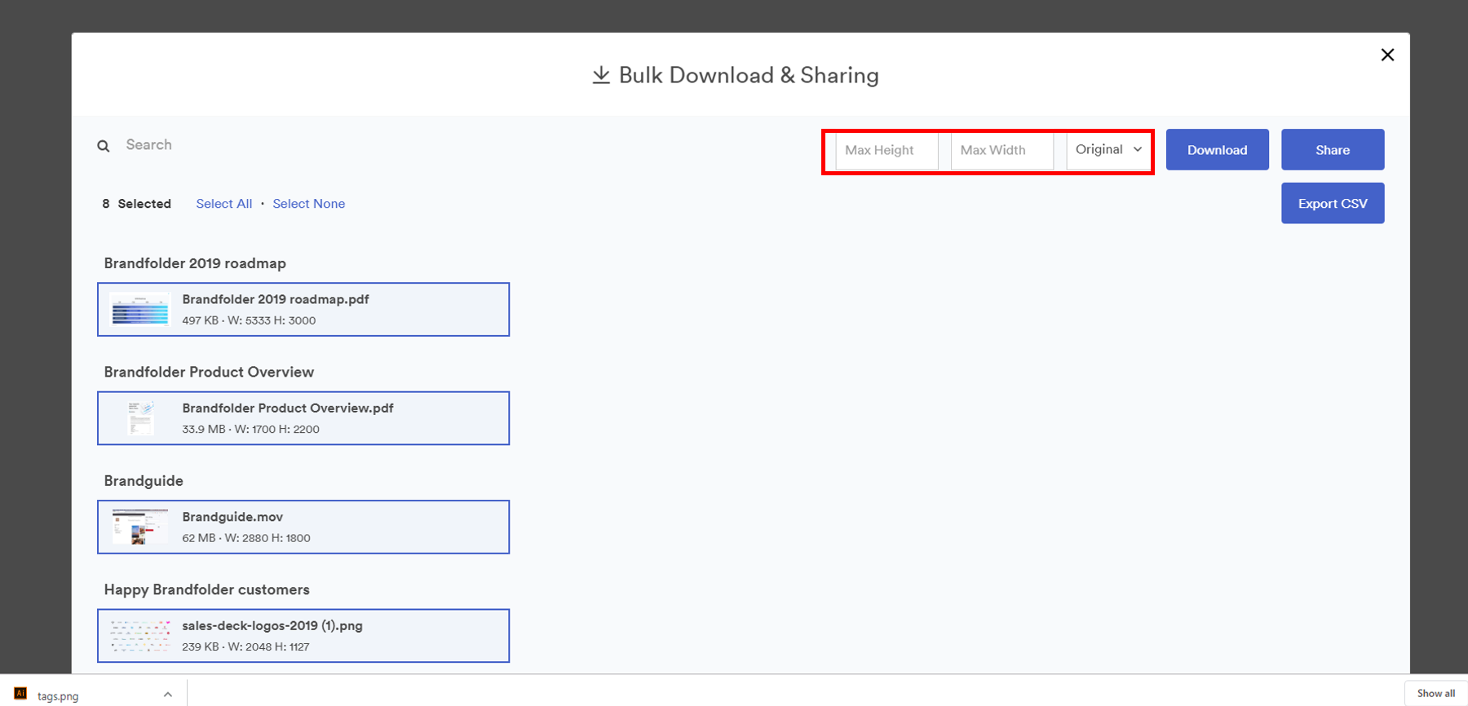Click the Select None link
The image size is (1468, 706).
308,204
